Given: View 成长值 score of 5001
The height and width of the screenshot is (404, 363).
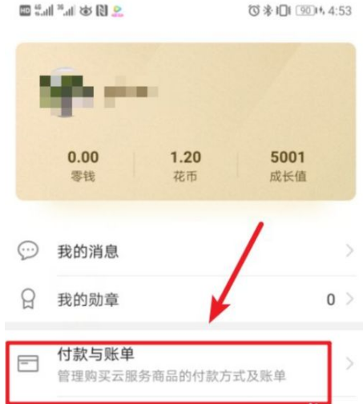Looking at the screenshot, I should (288, 165).
